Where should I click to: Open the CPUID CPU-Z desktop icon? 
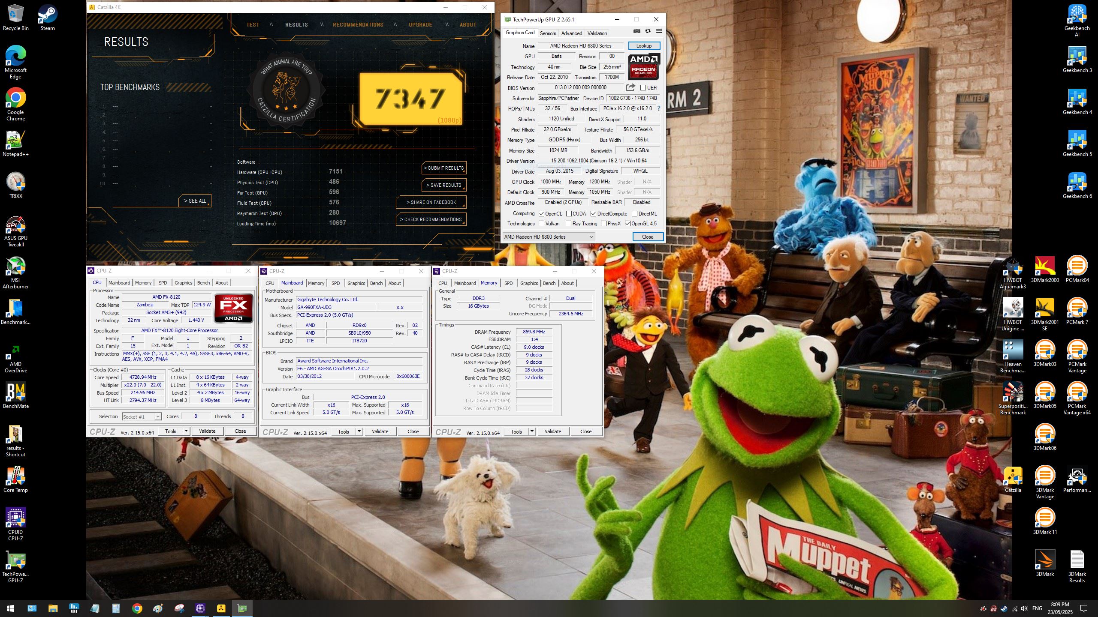point(16,524)
